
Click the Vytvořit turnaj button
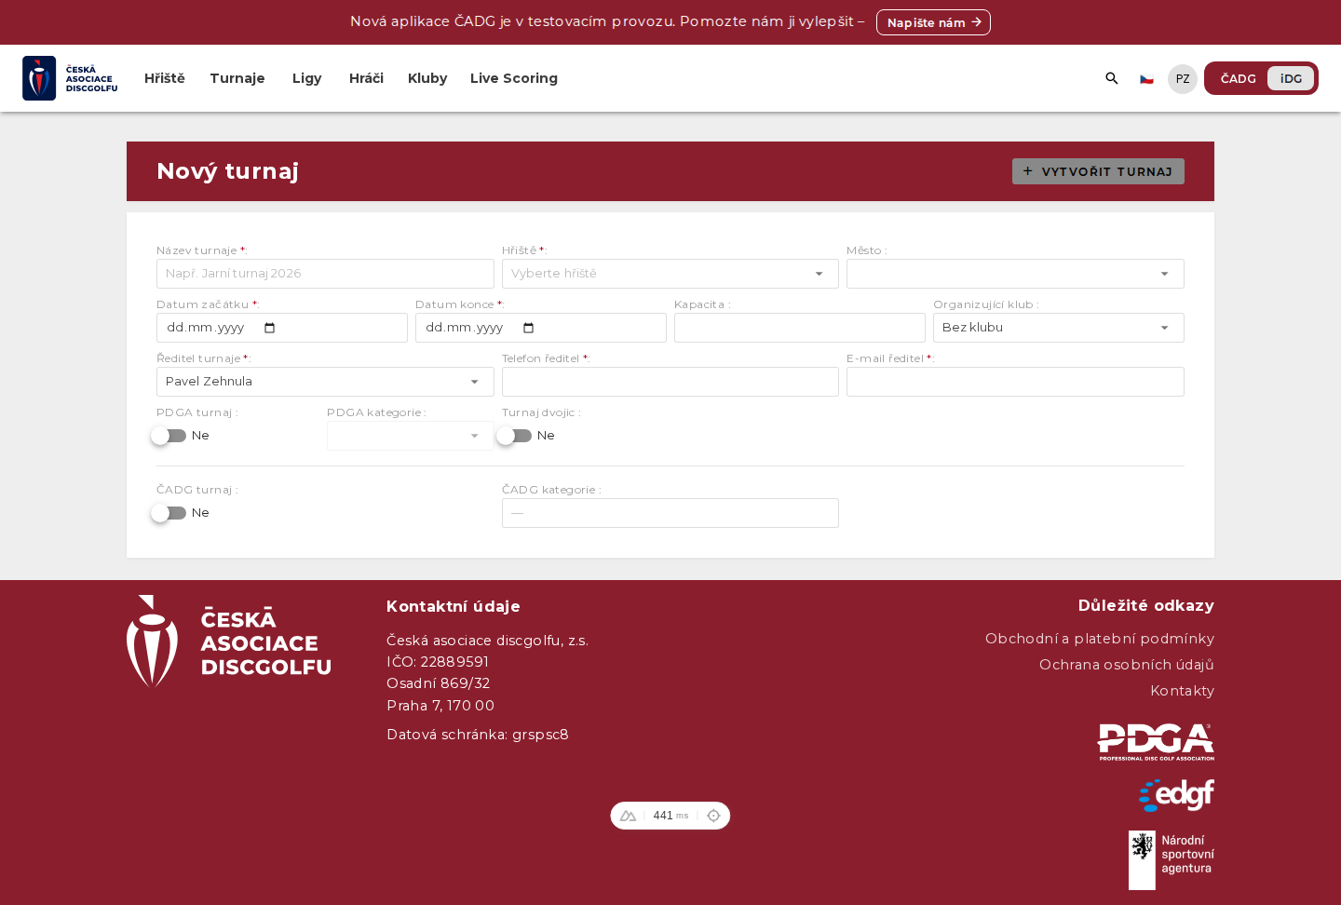coord(1098,171)
